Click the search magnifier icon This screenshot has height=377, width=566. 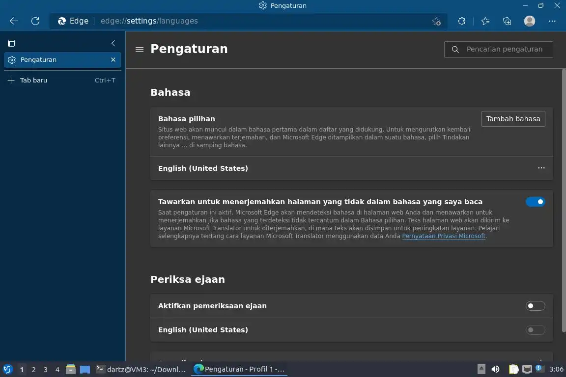455,50
